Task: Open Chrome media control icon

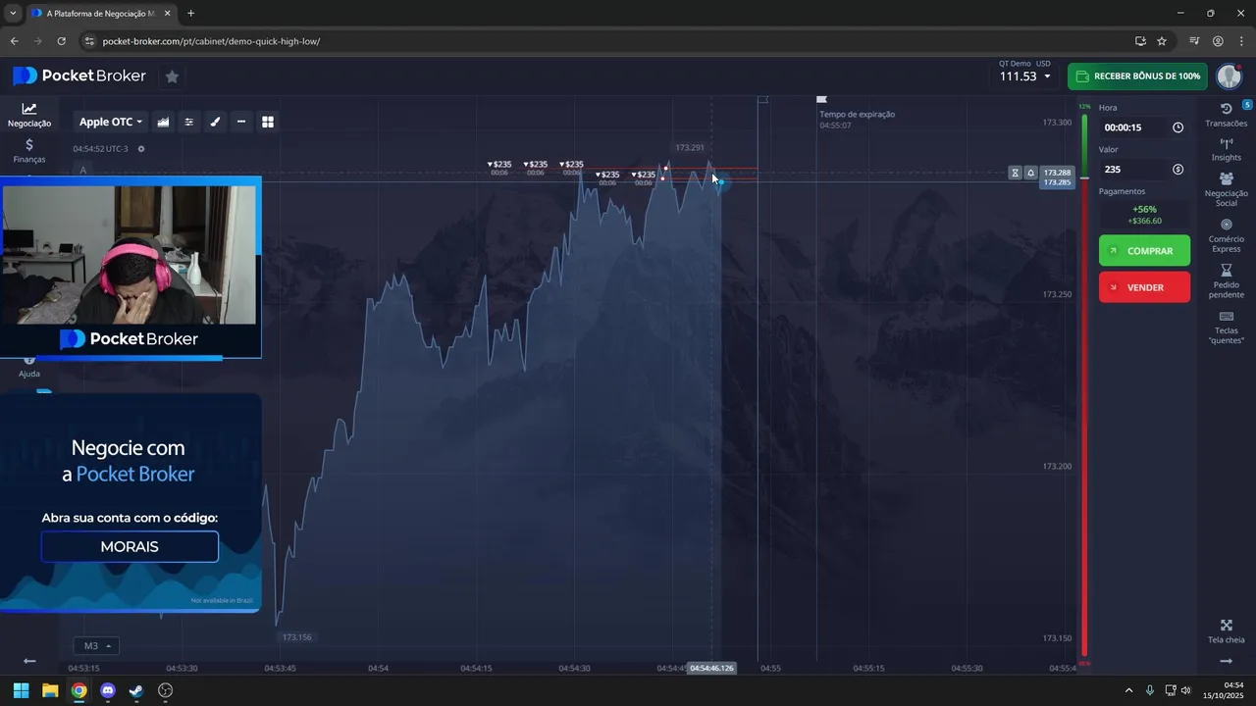Action: 1194,41
